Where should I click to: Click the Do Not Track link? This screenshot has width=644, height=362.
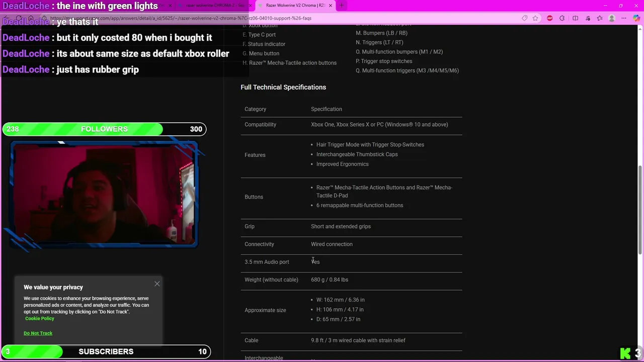(38, 333)
